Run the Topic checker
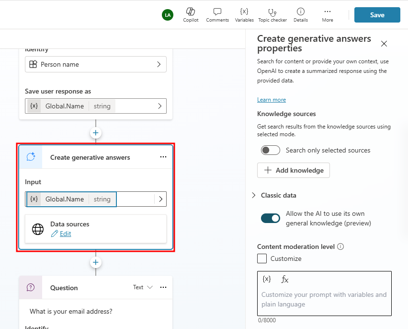Image resolution: width=408 pixels, height=329 pixels. pyautogui.click(x=272, y=15)
